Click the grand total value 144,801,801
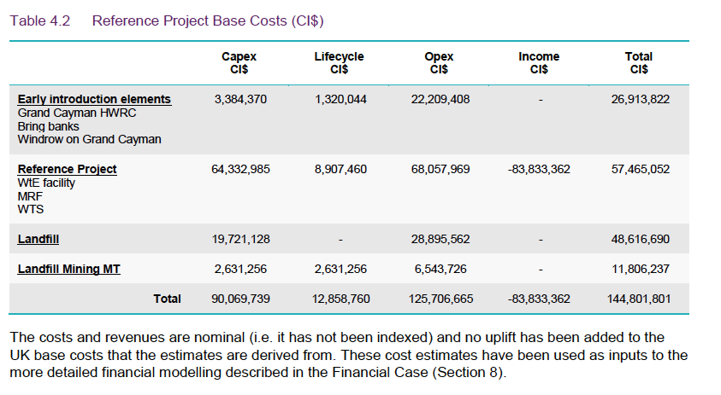721x395 pixels. click(641, 299)
